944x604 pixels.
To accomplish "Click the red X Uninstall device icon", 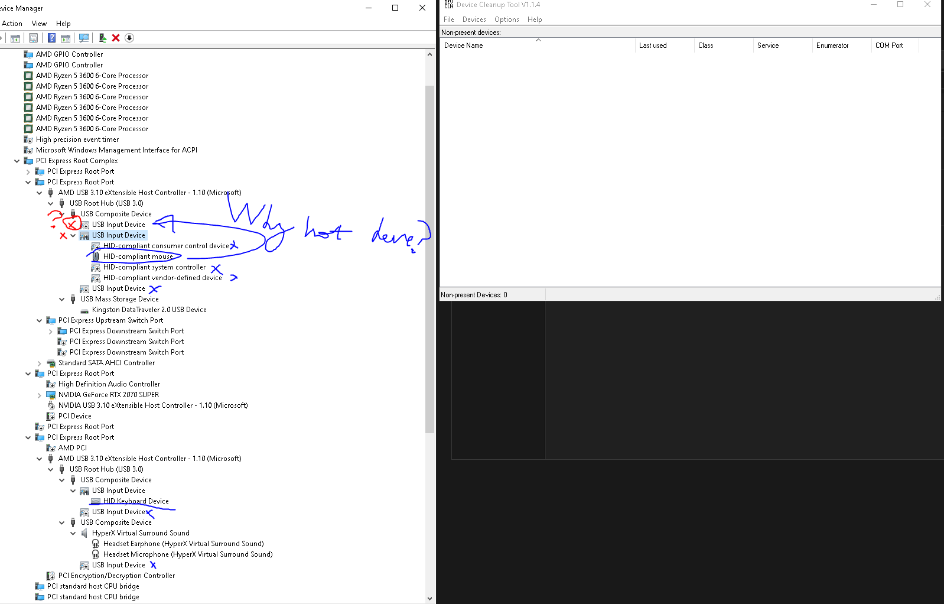I will (116, 38).
